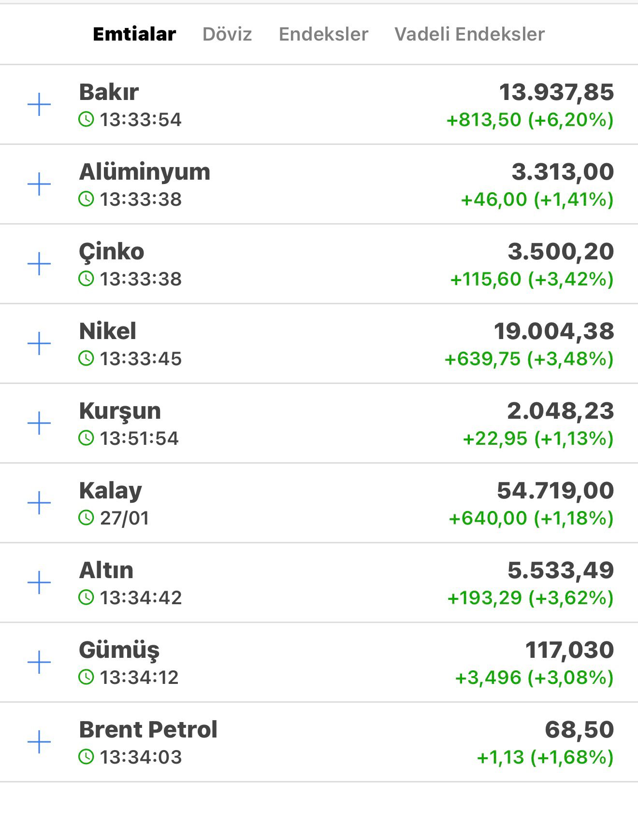638x823 pixels.
Task: Select the Vadeli Endeksler tab
Action: tap(469, 34)
